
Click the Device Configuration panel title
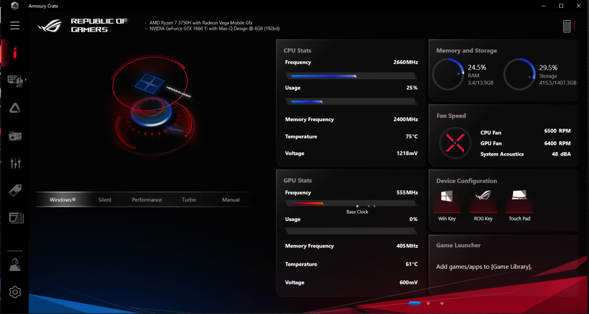(x=466, y=181)
